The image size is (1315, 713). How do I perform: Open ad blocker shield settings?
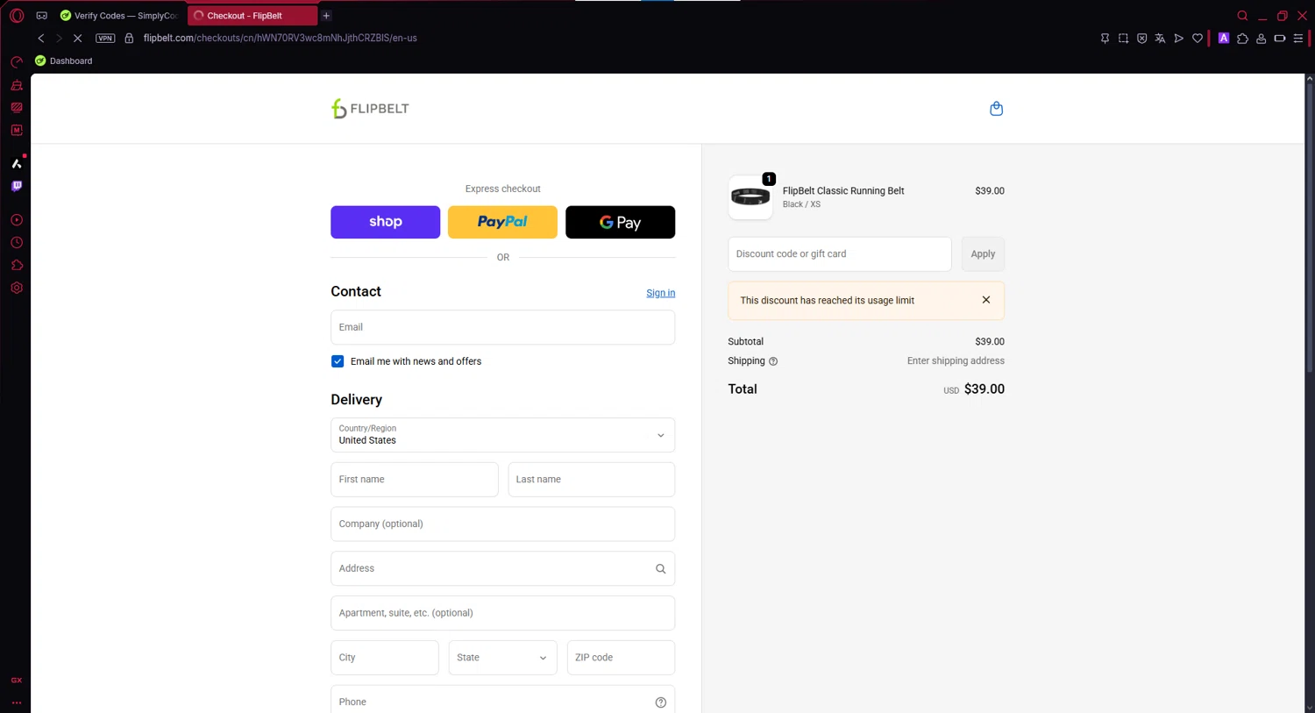1141,39
